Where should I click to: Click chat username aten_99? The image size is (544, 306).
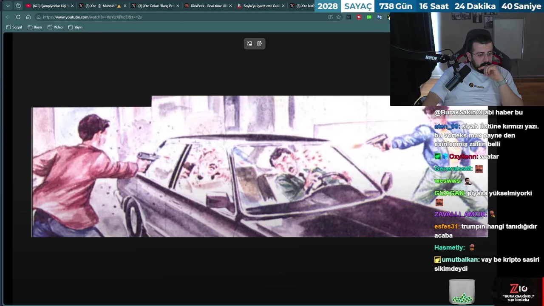(x=446, y=126)
